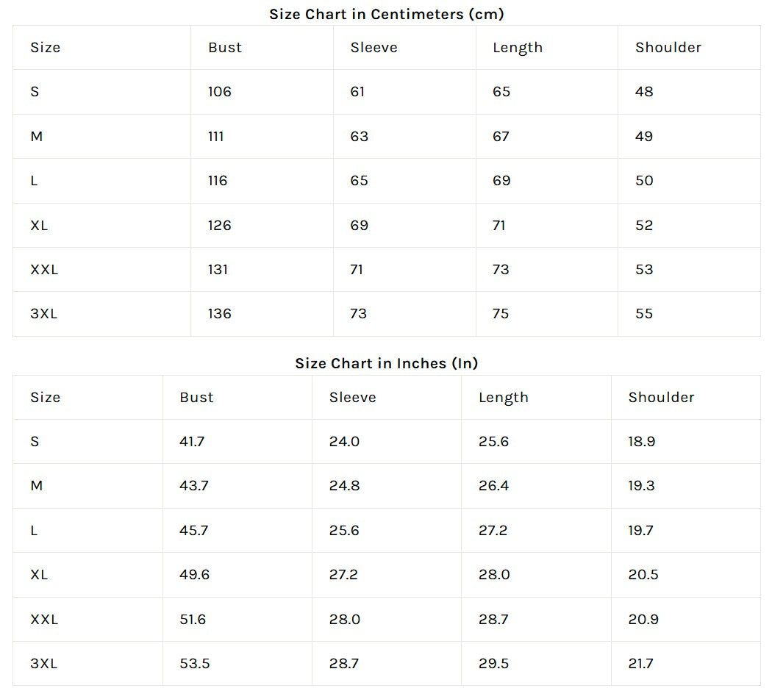Image resolution: width=772 pixels, height=691 pixels.
Task: Select the XL sleeve value 69
Action: tap(360, 226)
